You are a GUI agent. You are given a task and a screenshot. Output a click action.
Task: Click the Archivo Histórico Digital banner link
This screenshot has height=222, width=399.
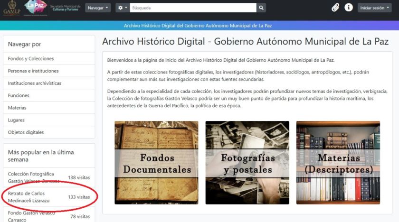198,26
